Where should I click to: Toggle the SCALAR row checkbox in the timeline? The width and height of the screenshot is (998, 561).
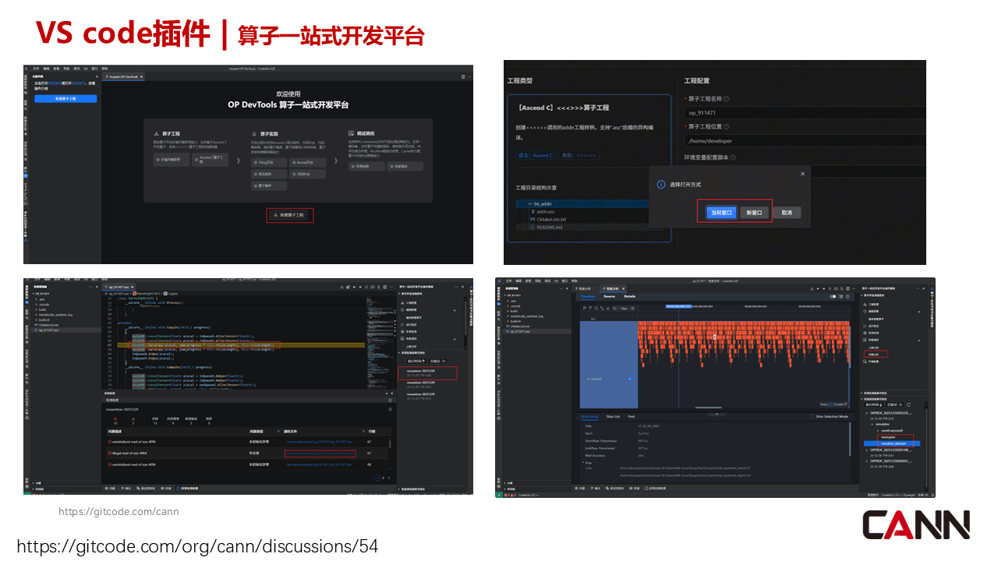click(x=629, y=379)
